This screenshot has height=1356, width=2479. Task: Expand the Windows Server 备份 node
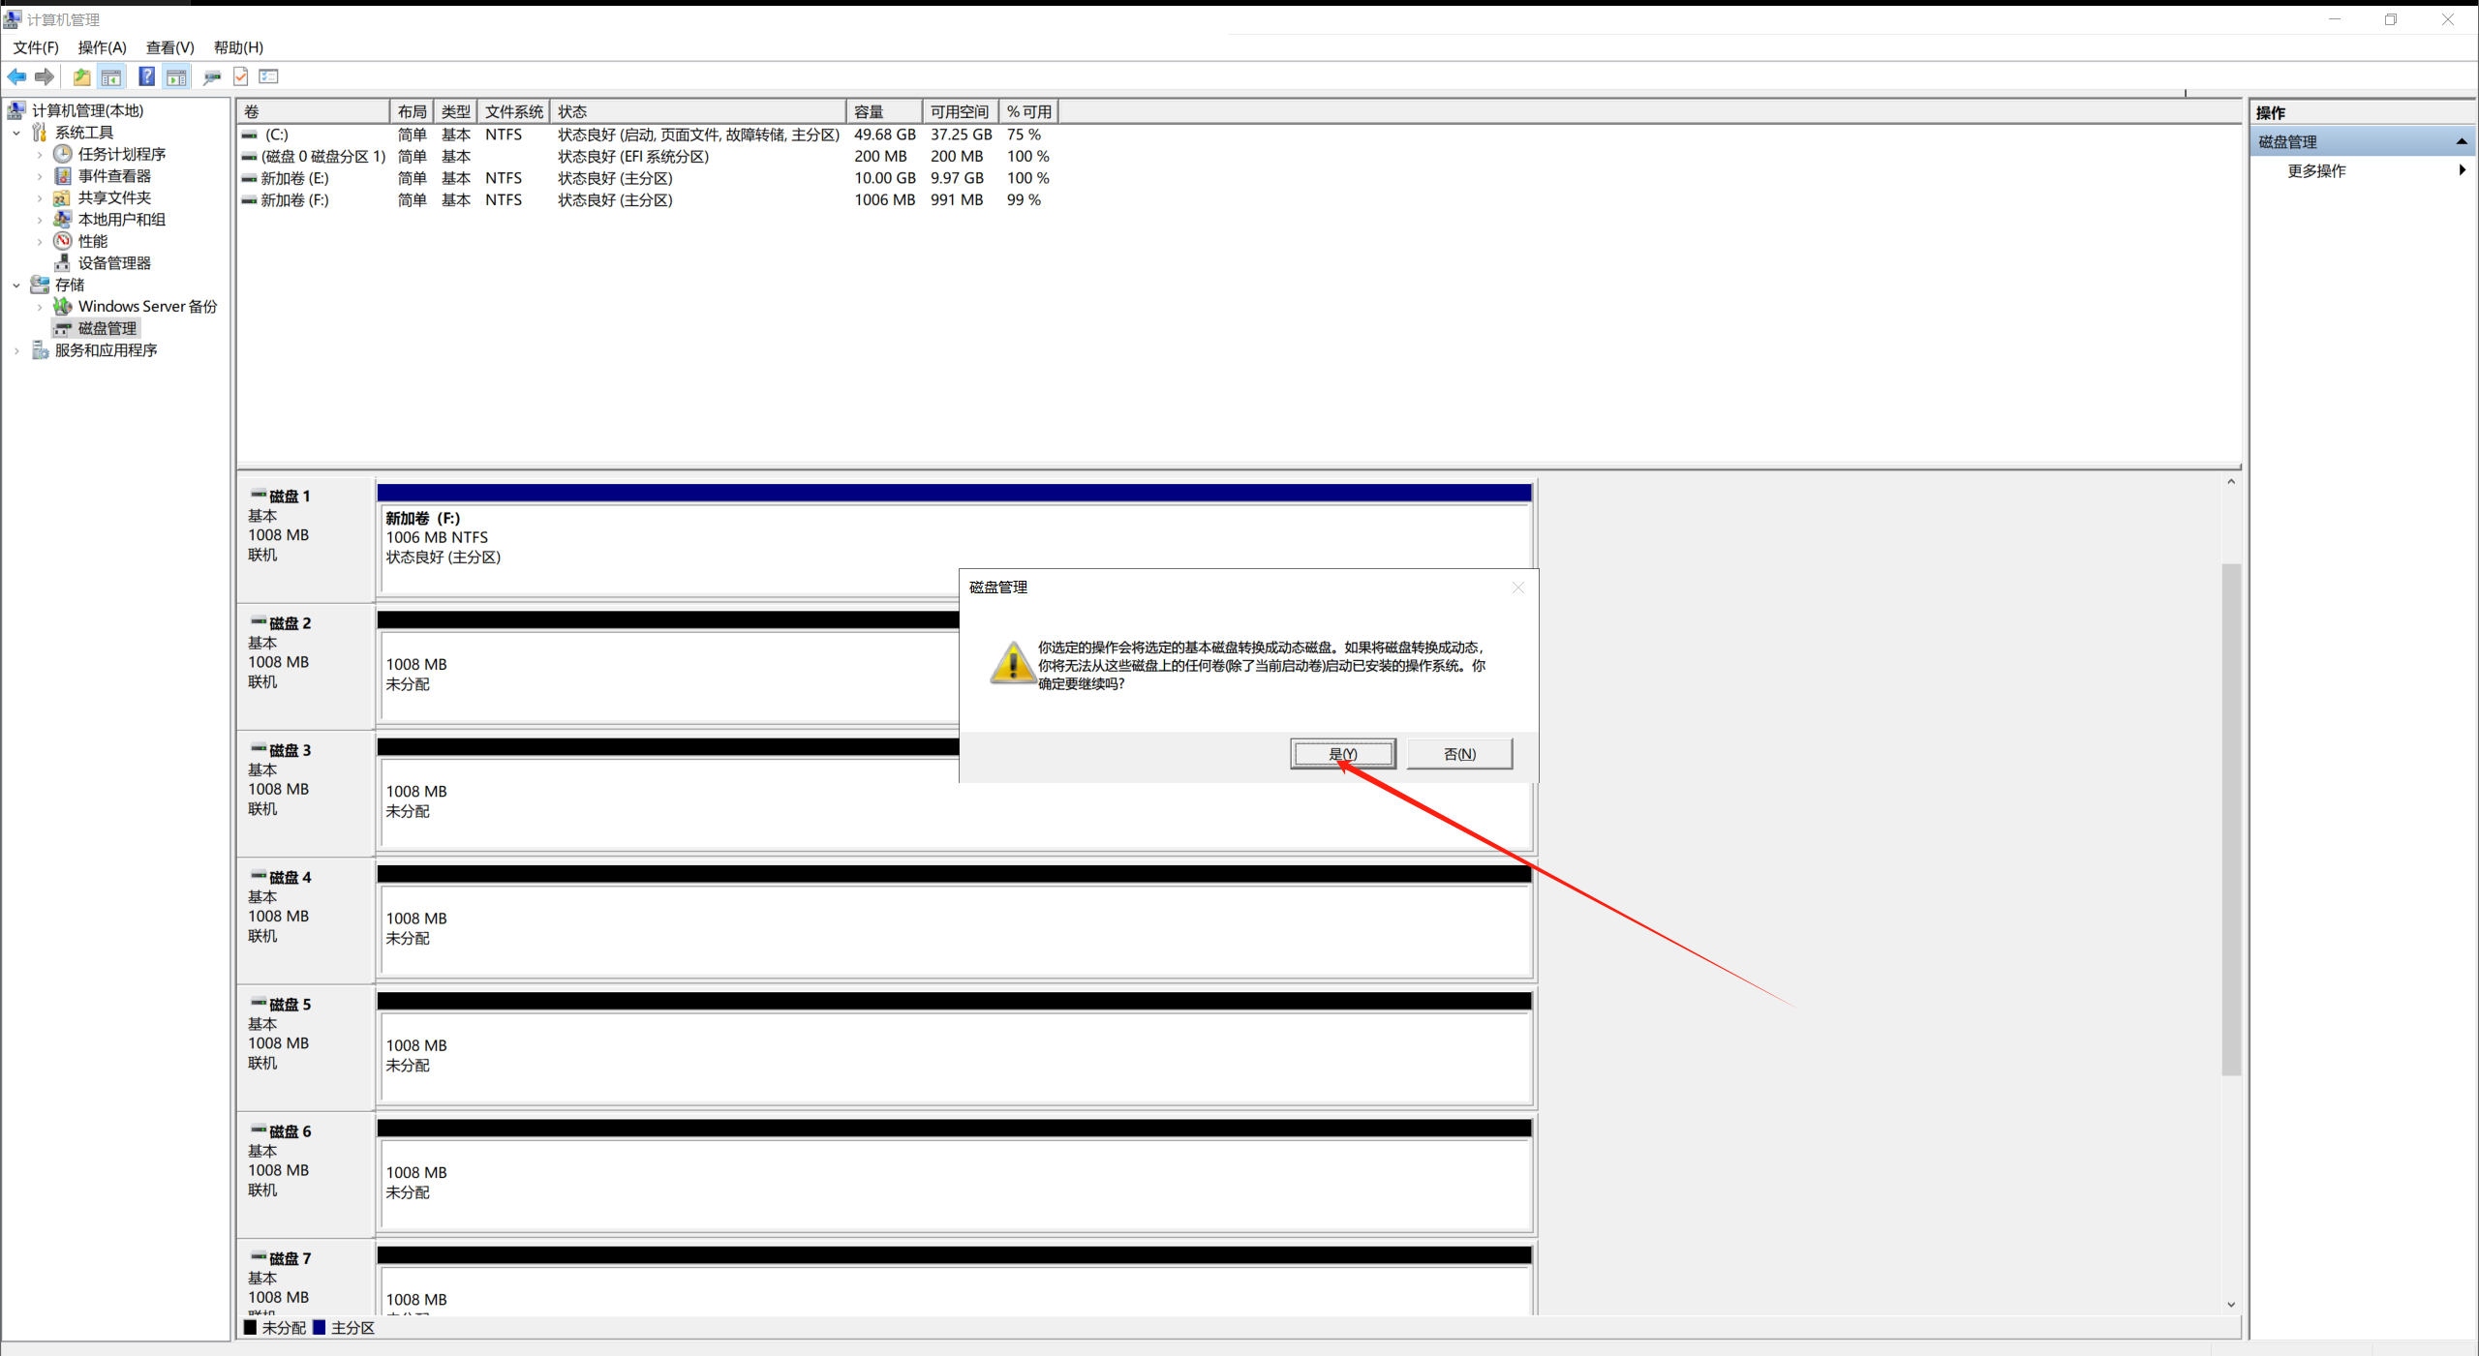40,307
